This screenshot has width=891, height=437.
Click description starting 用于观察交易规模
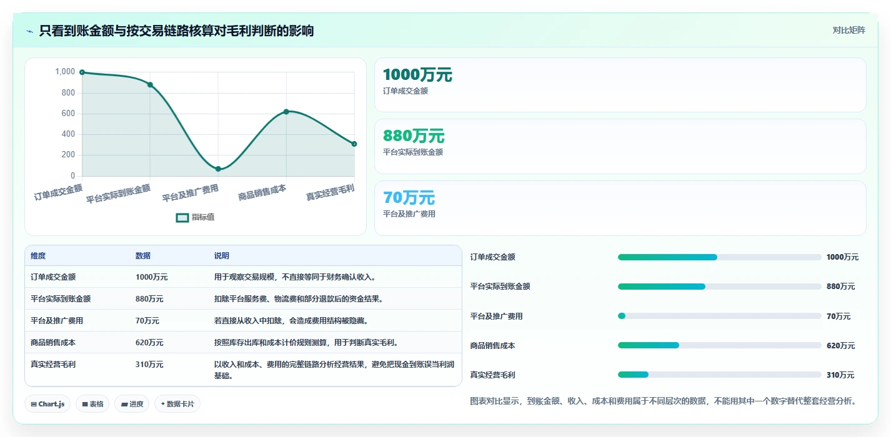coord(295,277)
